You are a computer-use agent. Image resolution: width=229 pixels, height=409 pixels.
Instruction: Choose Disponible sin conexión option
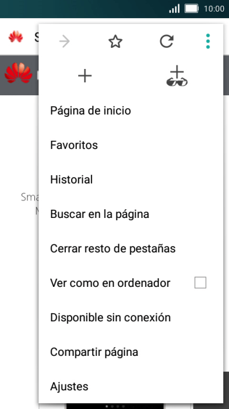click(x=131, y=317)
